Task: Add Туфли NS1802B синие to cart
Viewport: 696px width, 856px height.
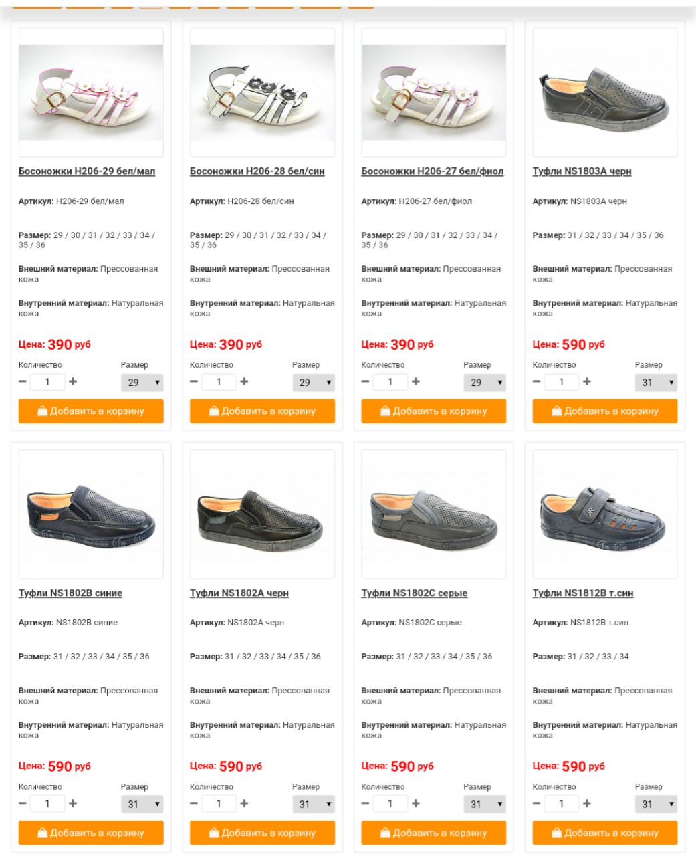Action: (91, 833)
